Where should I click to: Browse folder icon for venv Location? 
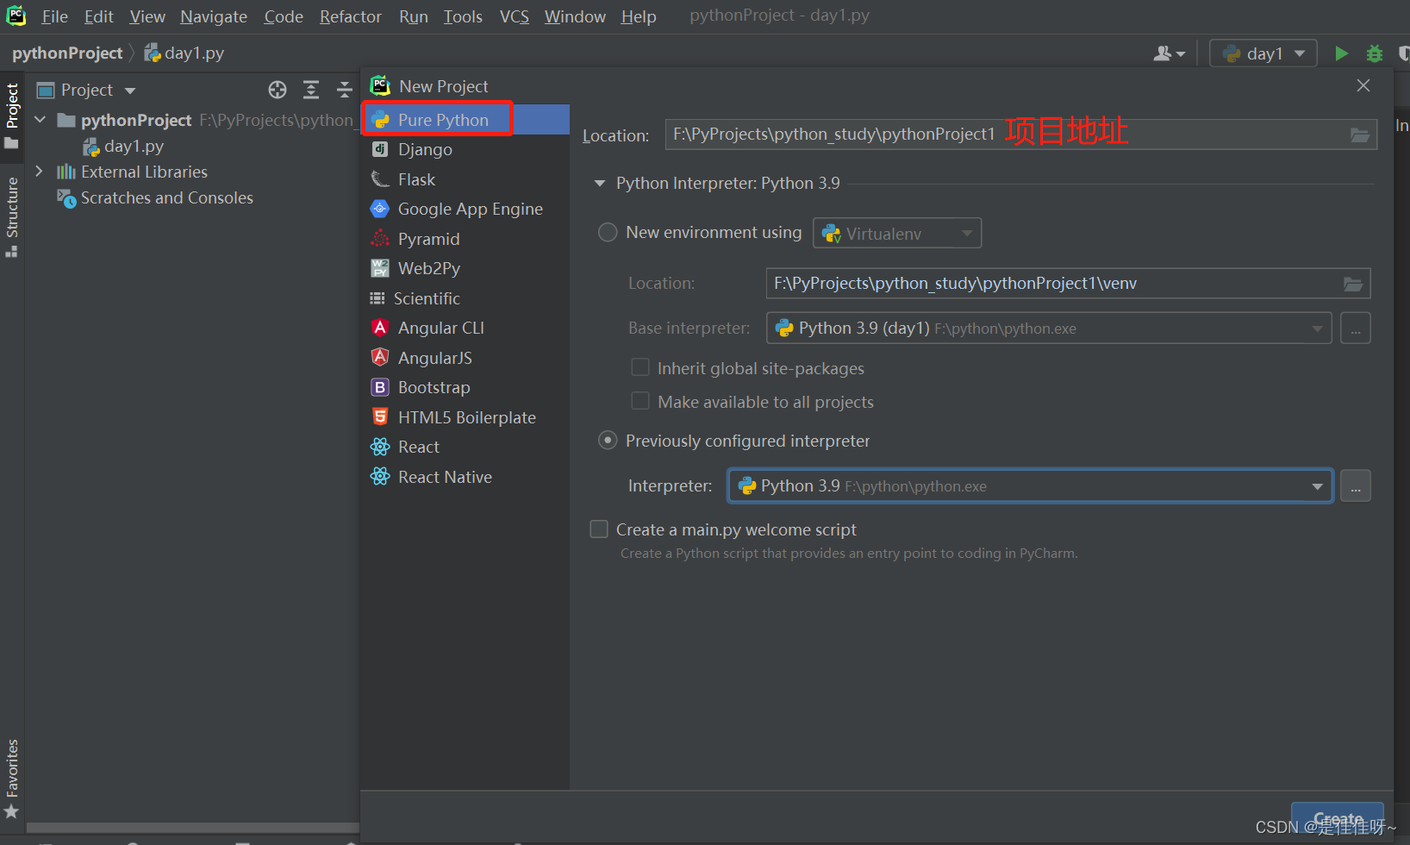1353,284
